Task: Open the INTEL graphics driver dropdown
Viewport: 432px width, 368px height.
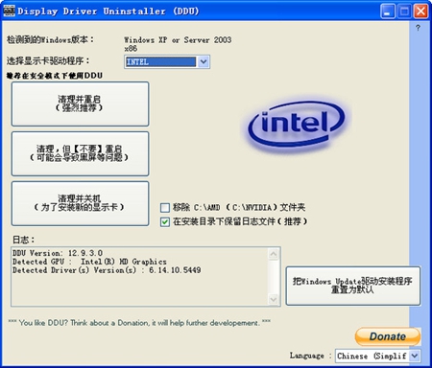Action: point(204,61)
